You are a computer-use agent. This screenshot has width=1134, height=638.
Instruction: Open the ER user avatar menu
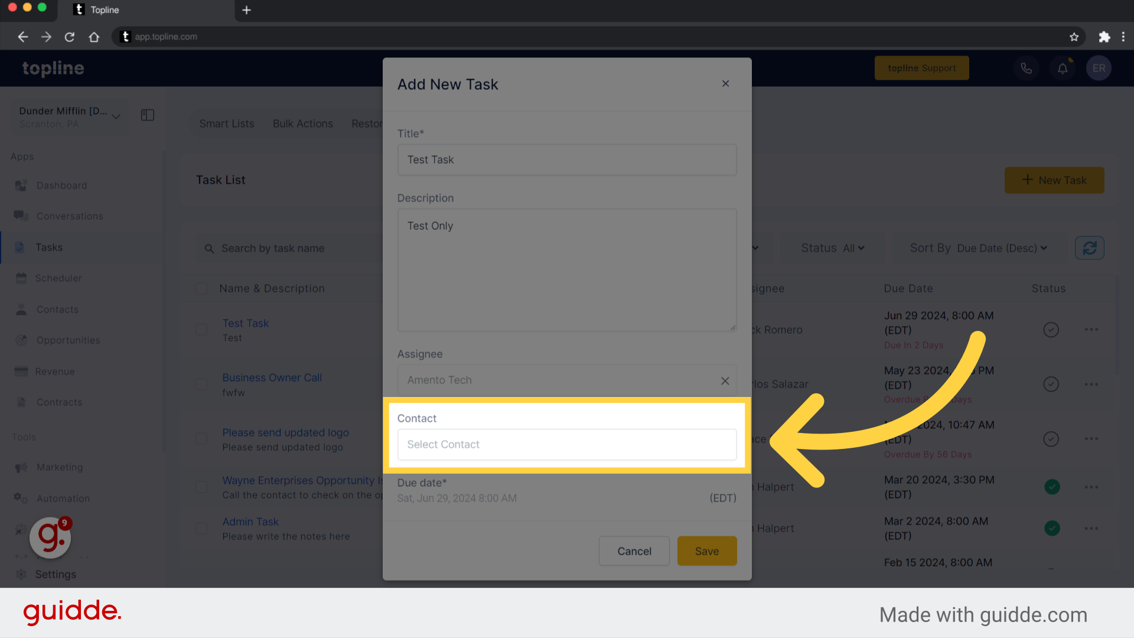tap(1099, 69)
